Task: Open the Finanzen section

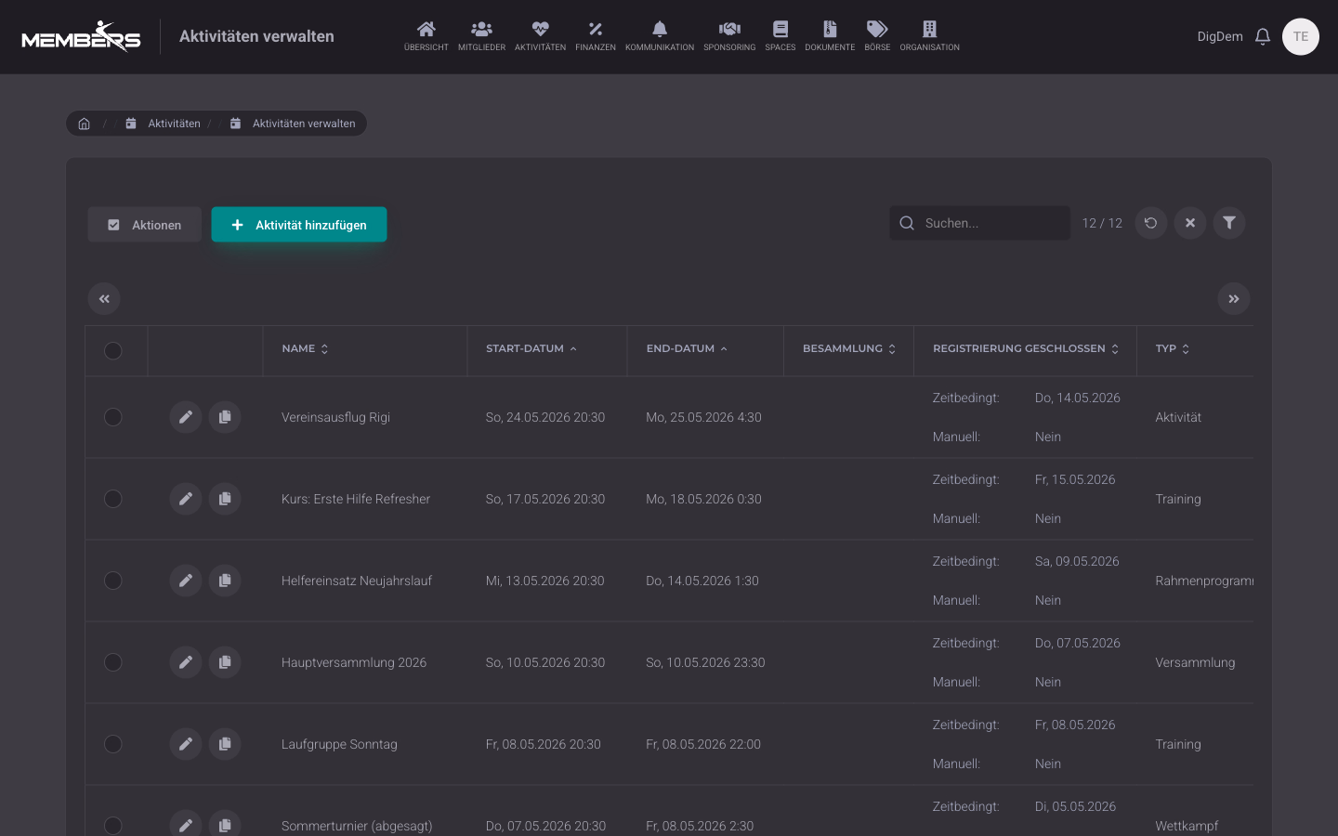Action: pyautogui.click(x=596, y=36)
